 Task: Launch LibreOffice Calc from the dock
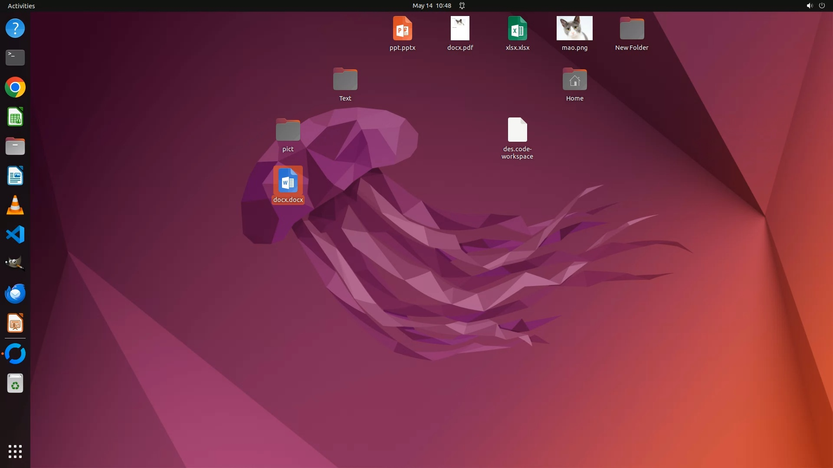[x=15, y=117]
